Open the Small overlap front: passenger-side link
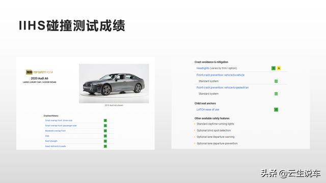 click(x=61, y=126)
